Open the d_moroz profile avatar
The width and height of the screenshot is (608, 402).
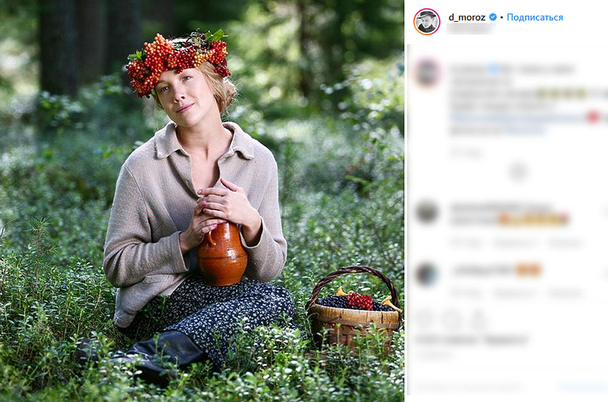tap(427, 21)
